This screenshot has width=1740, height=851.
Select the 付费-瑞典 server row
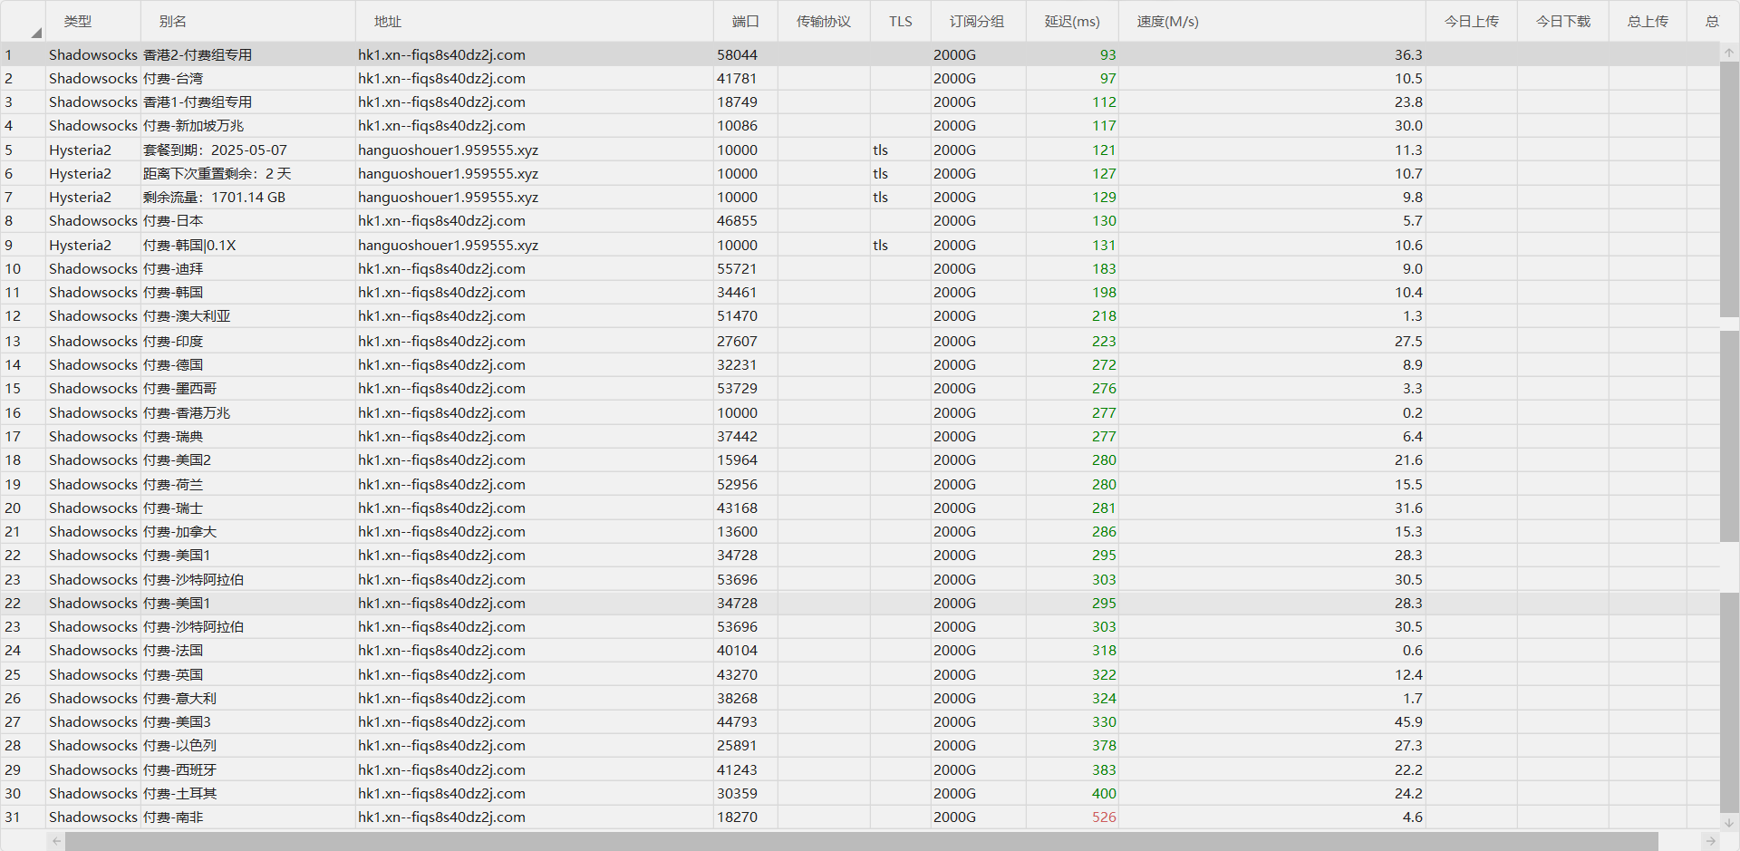coord(859,436)
